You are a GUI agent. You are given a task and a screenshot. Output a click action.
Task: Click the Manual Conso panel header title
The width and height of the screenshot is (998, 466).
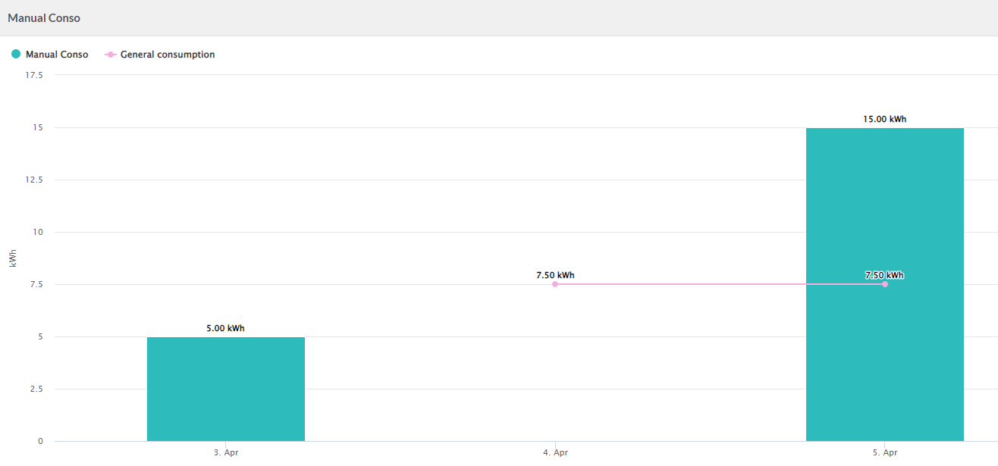pos(44,17)
